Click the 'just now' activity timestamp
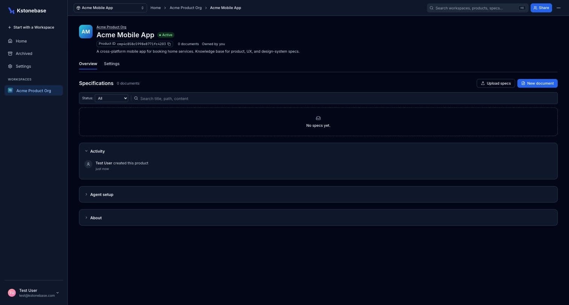Screen dimensions: 569x305 pos(102,169)
